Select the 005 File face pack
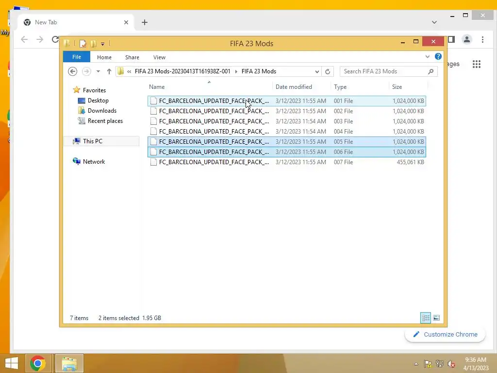 coord(286,141)
